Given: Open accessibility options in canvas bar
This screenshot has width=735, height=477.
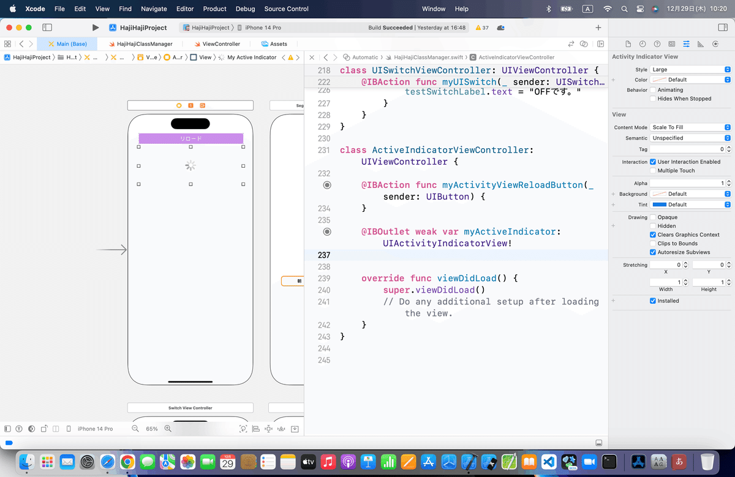Looking at the screenshot, I should pyautogui.click(x=19, y=429).
